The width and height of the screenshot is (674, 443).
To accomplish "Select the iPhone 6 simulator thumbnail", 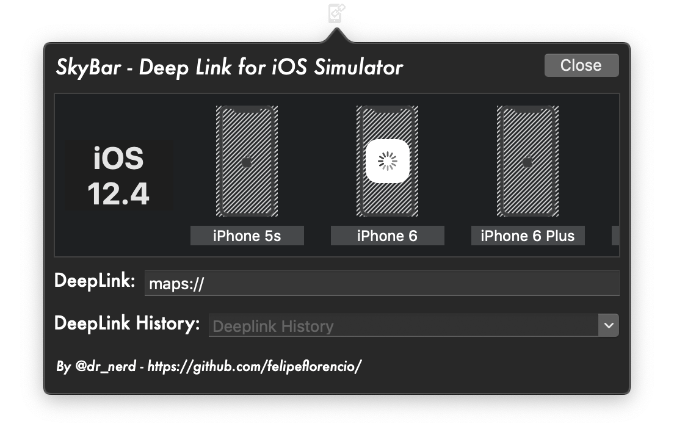I will pos(387,161).
